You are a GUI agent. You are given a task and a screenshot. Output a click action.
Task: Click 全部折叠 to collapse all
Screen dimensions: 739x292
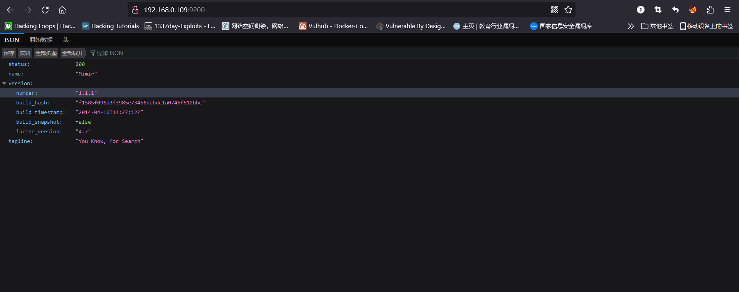point(46,53)
